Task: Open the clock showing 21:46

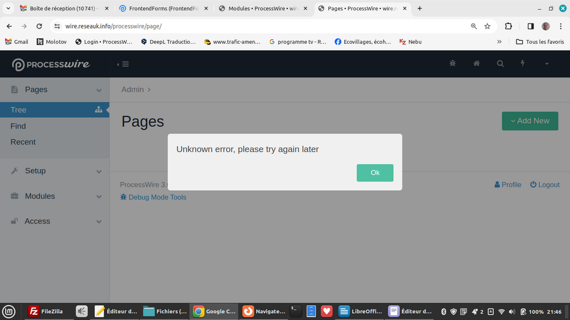Action: tap(554, 311)
